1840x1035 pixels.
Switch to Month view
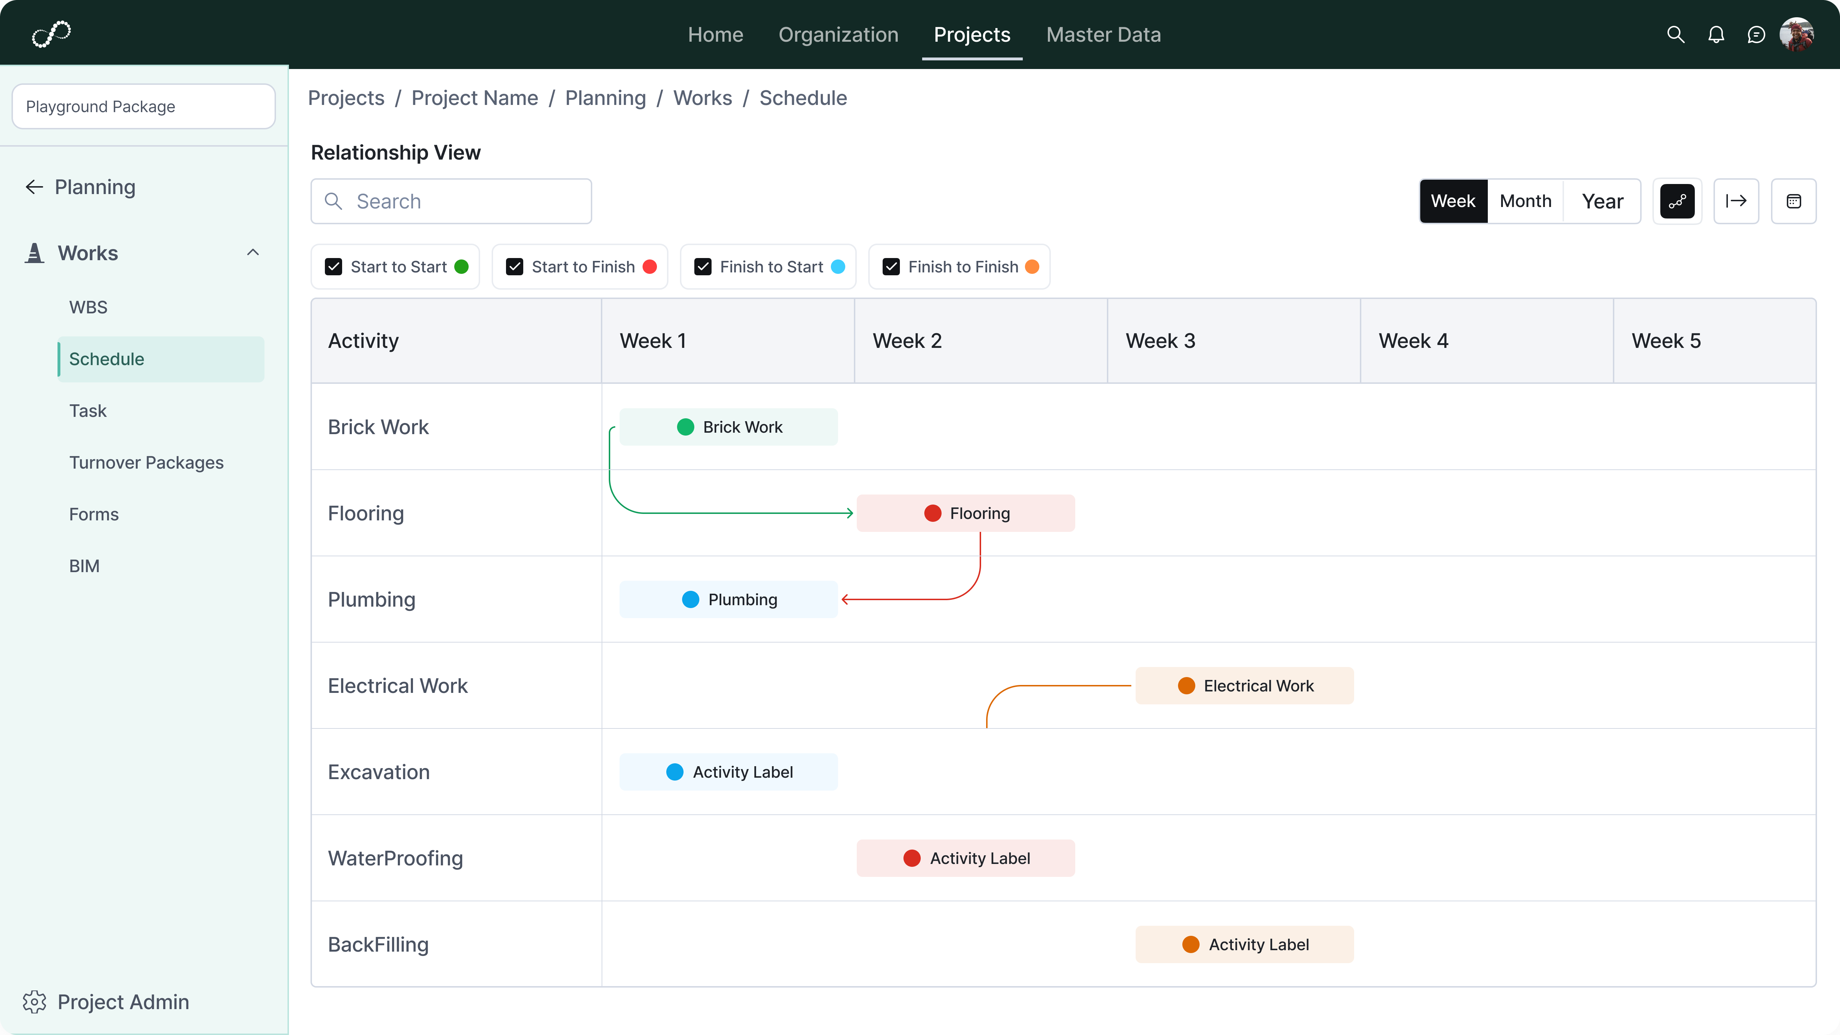1526,201
